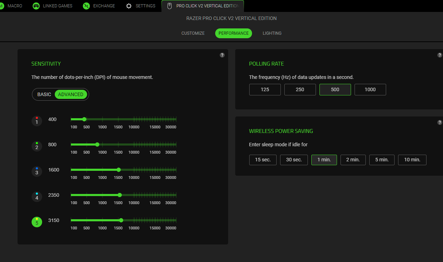Viewport: 443px width, 262px height.
Task: Click the "RAZER PRO CLICK V2 VERTICAL EDITION" title
Action: [x=231, y=18]
